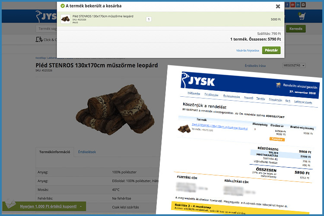Open Fürdőszoba in the email menu
Image resolution: width=324 pixels, height=216 pixels.
[211, 95]
